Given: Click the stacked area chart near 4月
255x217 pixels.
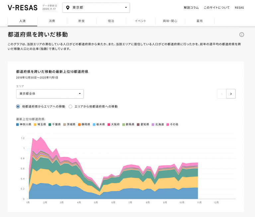Looking at the screenshot, I should pyautogui.click(x=79, y=186).
